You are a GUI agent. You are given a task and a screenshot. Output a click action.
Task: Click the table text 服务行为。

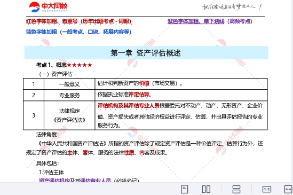tap(109, 125)
